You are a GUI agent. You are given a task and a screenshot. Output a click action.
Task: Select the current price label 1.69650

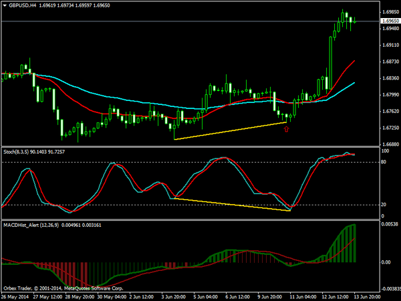(x=390, y=21)
